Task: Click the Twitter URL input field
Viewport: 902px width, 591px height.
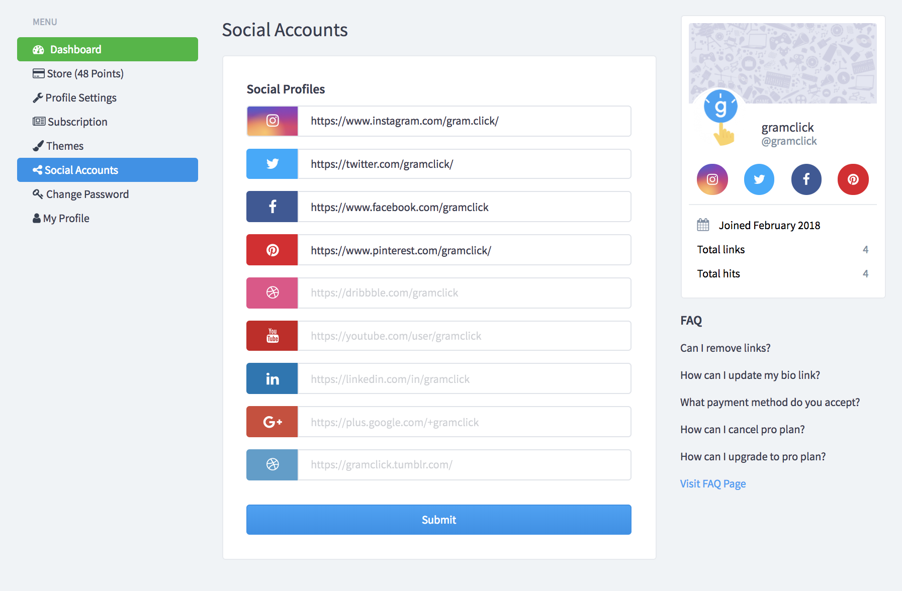Action: pos(464,164)
